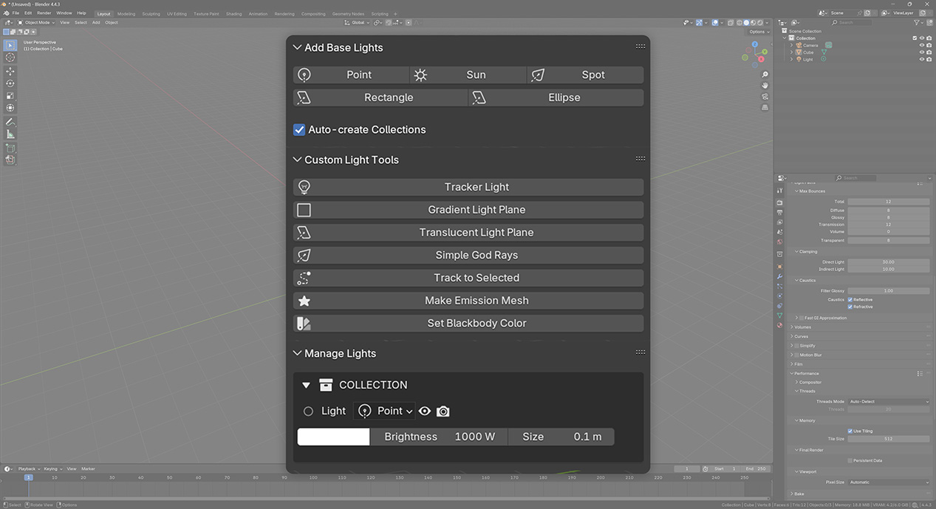The image size is (936, 509).
Task: Add a Sun base light
Action: click(x=468, y=75)
